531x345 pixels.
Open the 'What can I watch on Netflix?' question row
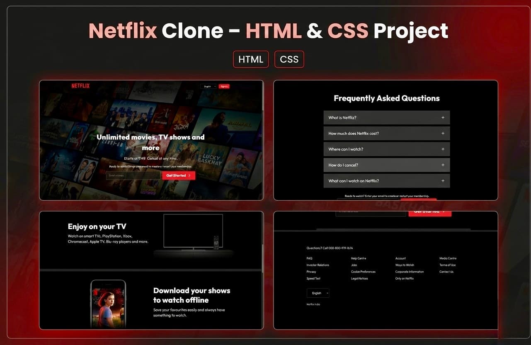coord(386,181)
